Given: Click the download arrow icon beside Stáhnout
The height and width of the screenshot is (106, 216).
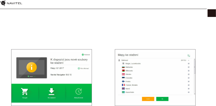Looking at the screenshot, I should coord(119,60).
